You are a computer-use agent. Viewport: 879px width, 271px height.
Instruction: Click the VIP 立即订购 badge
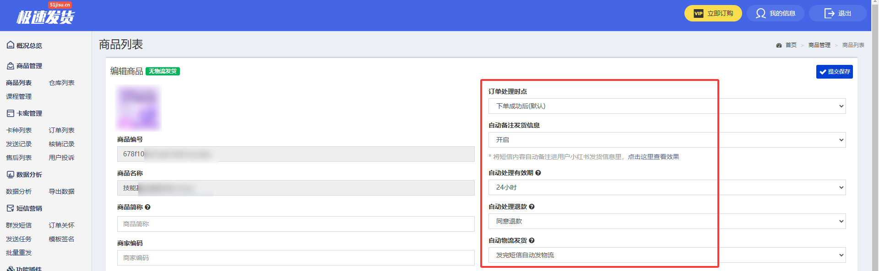pos(713,13)
